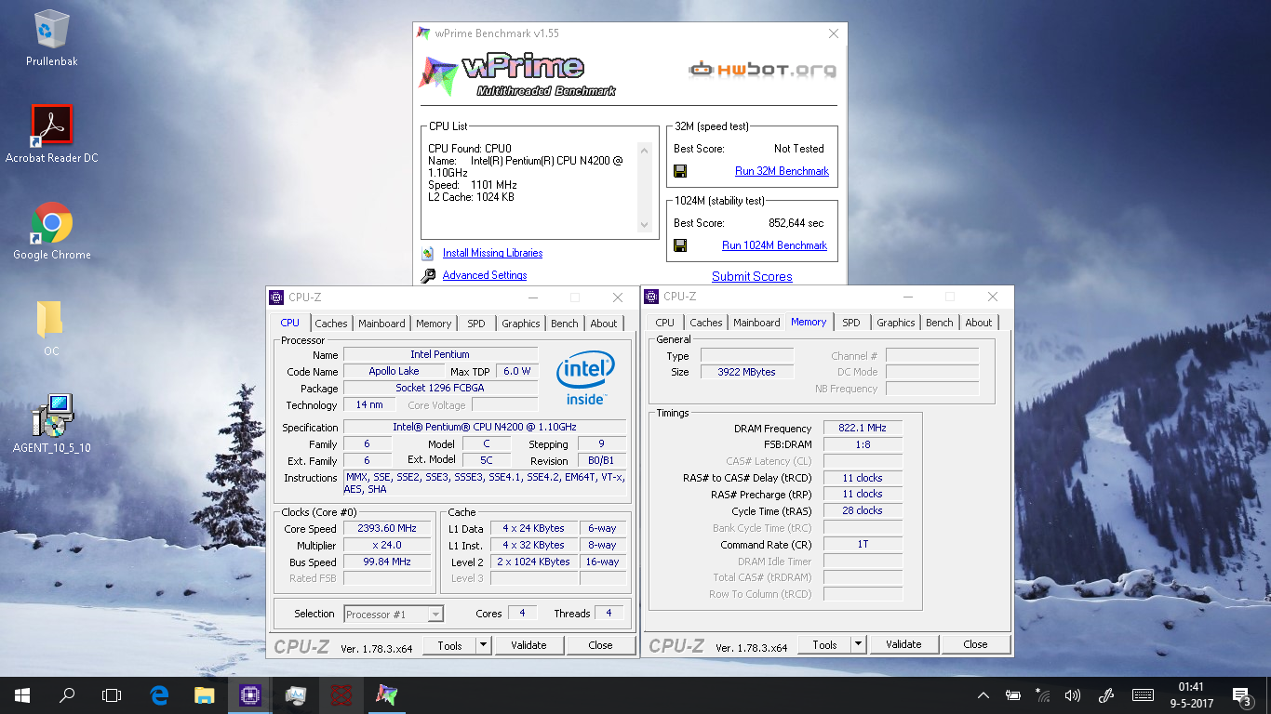The image size is (1271, 714).
Task: Switch to Mainboard tab in left CPU-Z
Action: [381, 324]
